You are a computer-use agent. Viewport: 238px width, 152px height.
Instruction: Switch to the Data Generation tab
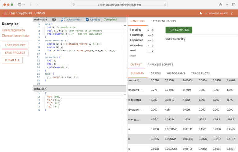[163, 21]
